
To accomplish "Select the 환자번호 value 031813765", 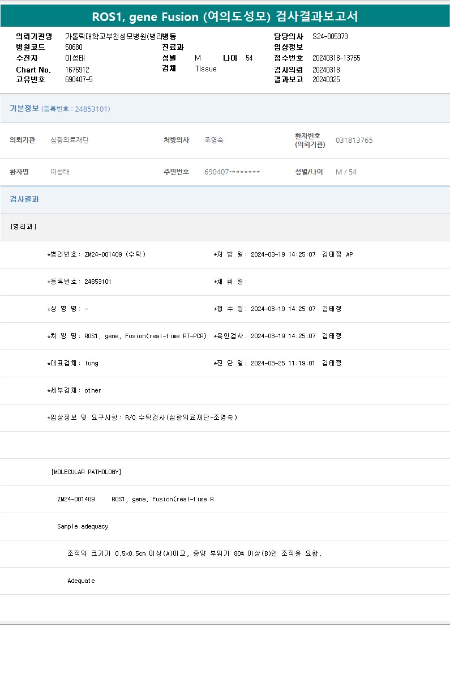I will (x=354, y=140).
